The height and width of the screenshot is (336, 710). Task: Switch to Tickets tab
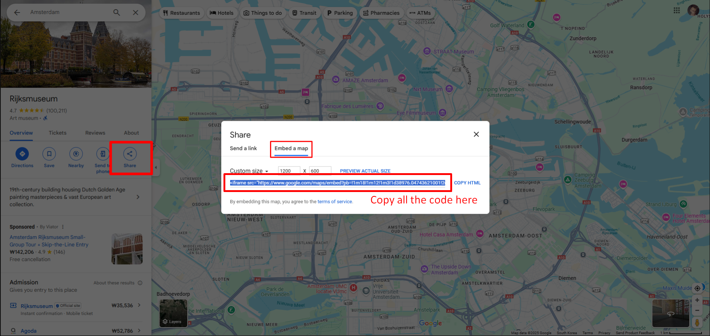point(58,133)
